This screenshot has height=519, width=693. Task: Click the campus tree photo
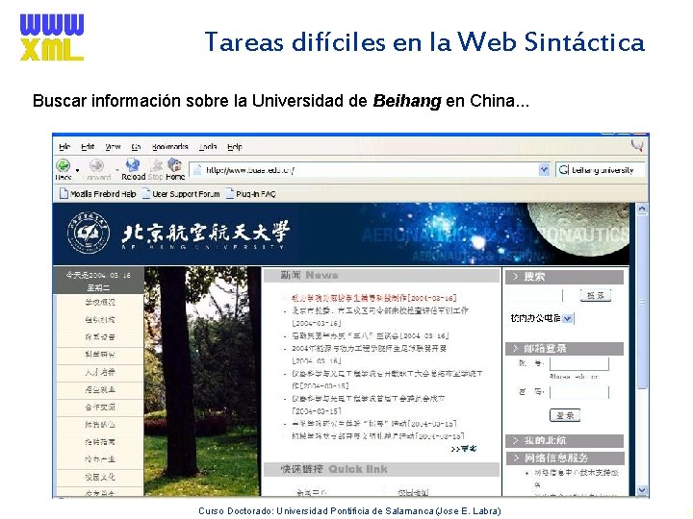pos(202,382)
